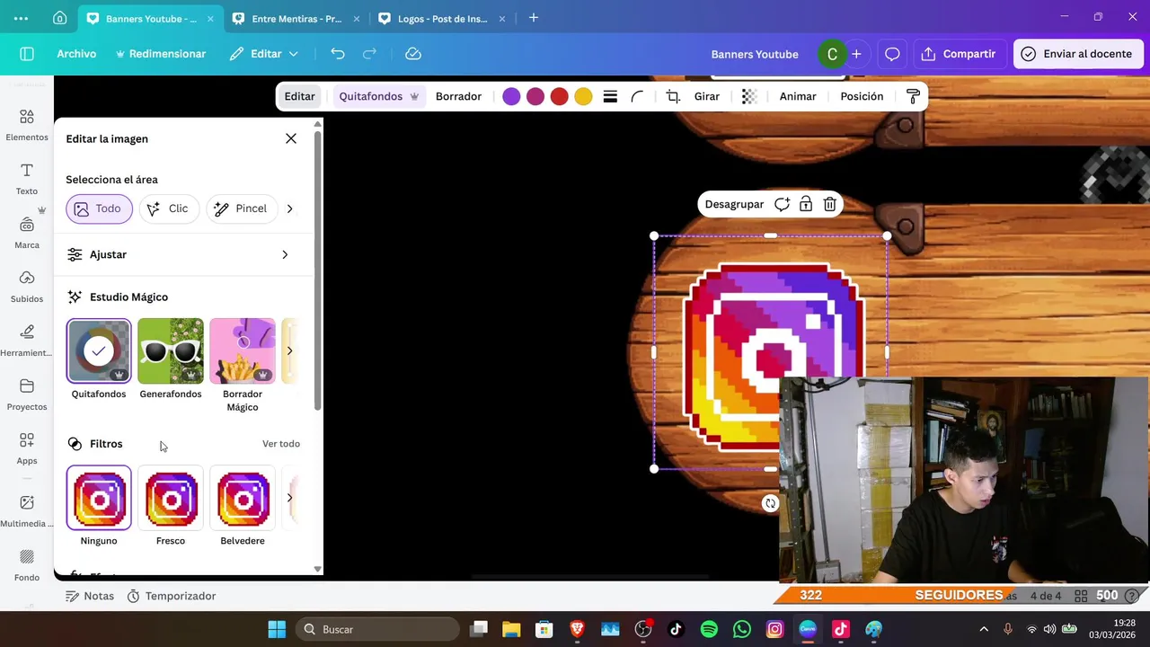Select the Pincel area option

pyautogui.click(x=242, y=208)
